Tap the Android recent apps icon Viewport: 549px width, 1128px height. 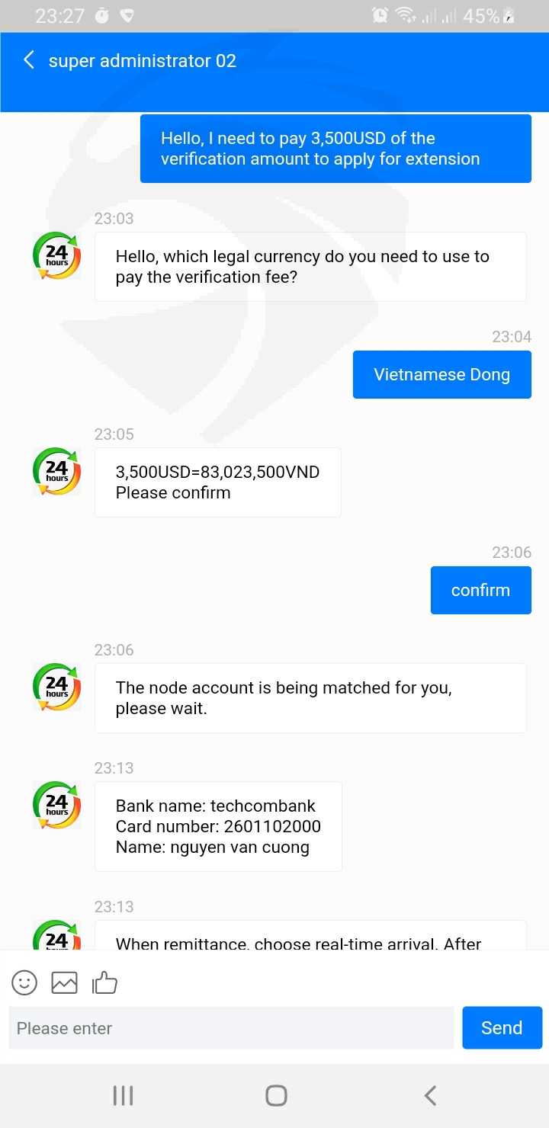tap(123, 1096)
